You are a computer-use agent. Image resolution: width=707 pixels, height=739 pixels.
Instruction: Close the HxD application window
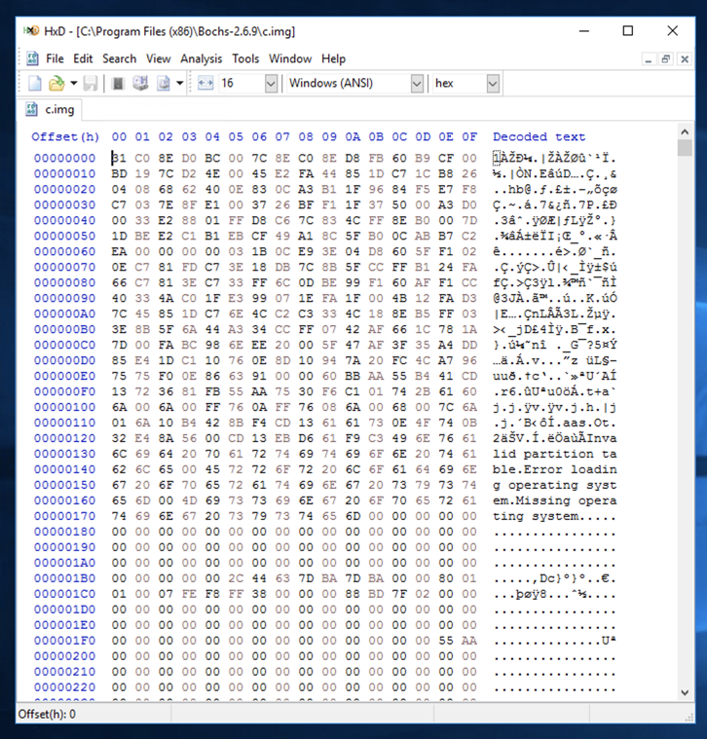coord(673,31)
